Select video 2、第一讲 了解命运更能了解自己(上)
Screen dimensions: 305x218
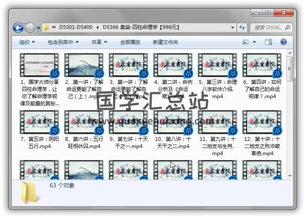84,76
